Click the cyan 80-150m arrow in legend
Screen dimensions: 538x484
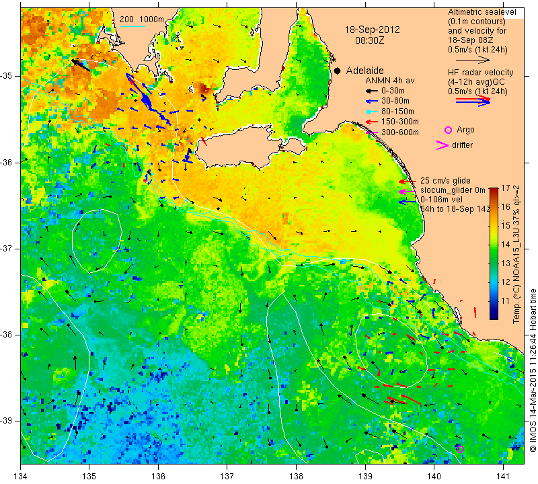click(371, 112)
